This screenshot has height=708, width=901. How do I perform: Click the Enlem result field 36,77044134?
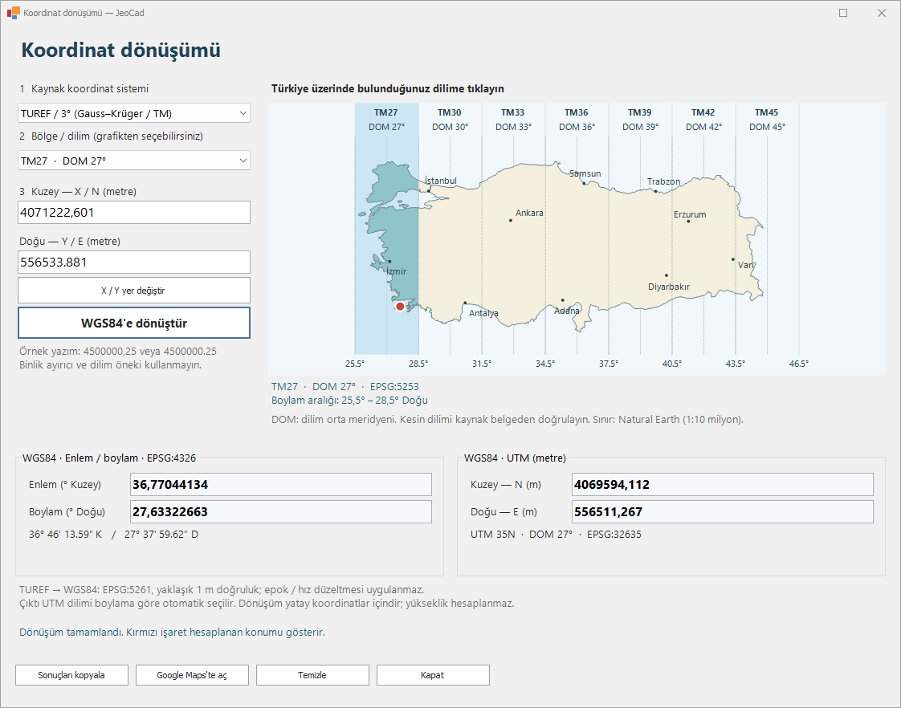click(281, 485)
